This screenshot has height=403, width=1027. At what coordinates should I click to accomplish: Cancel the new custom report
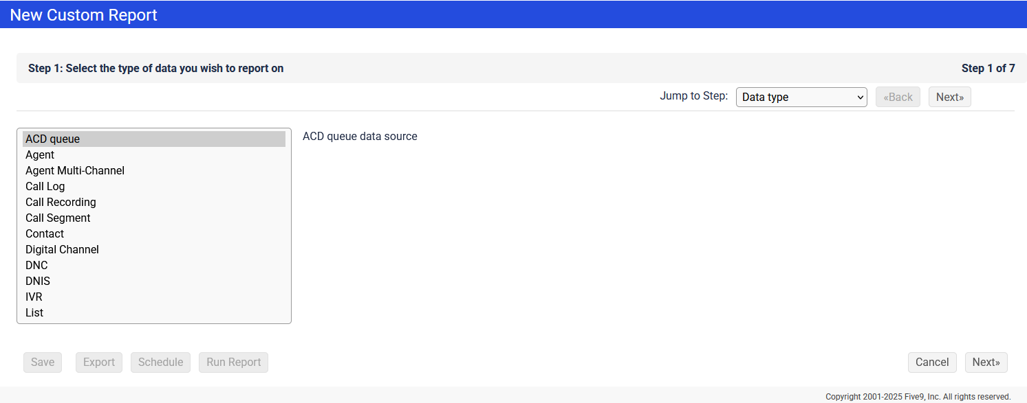click(x=932, y=362)
